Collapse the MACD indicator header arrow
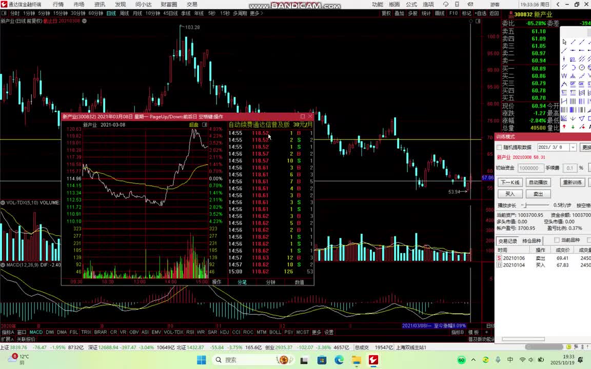Viewport: 591px width, 369px height. tap(3, 264)
